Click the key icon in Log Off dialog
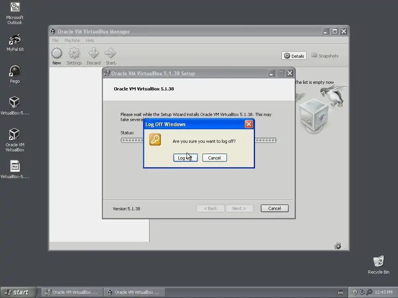Viewport: 398px width, 298px height. click(155, 139)
